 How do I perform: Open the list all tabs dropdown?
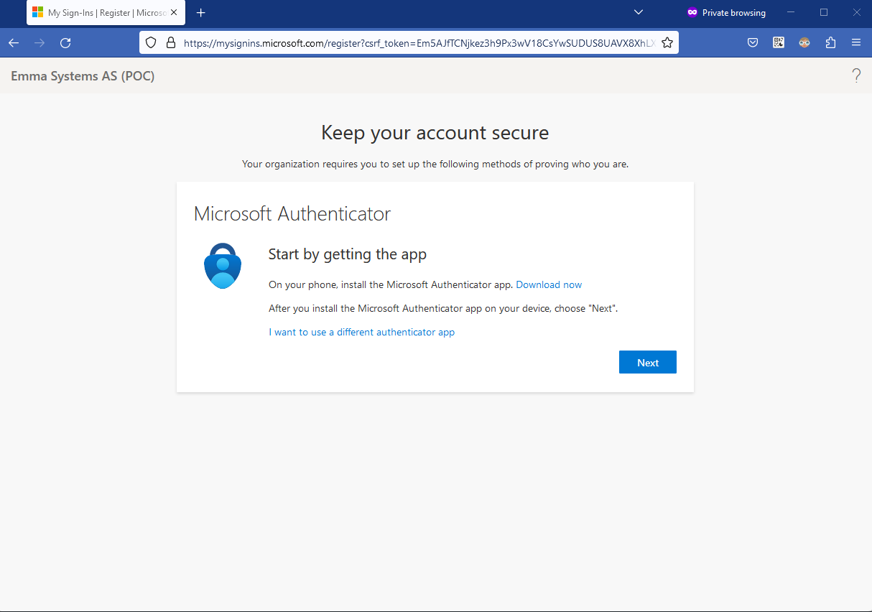point(638,12)
